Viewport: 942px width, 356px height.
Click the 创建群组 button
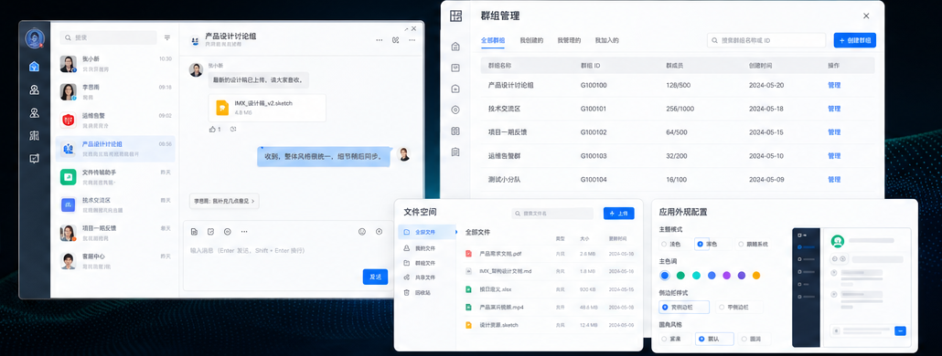point(854,40)
